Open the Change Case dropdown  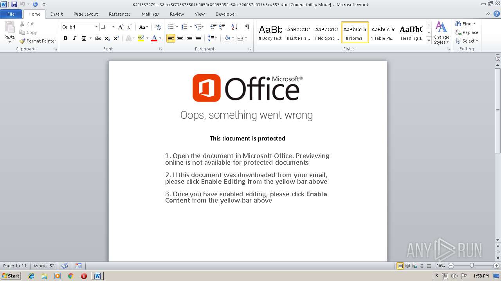pos(144,27)
